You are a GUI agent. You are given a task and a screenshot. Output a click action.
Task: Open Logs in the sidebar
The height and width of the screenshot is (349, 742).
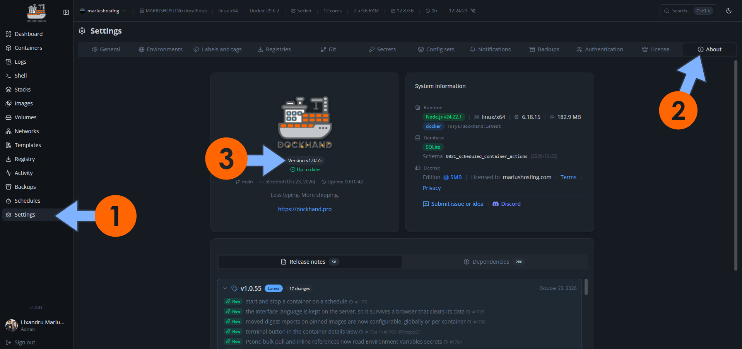coord(37,62)
